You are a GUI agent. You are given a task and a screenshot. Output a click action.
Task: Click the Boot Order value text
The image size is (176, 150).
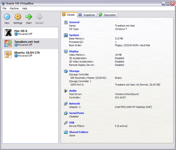coord(132,45)
